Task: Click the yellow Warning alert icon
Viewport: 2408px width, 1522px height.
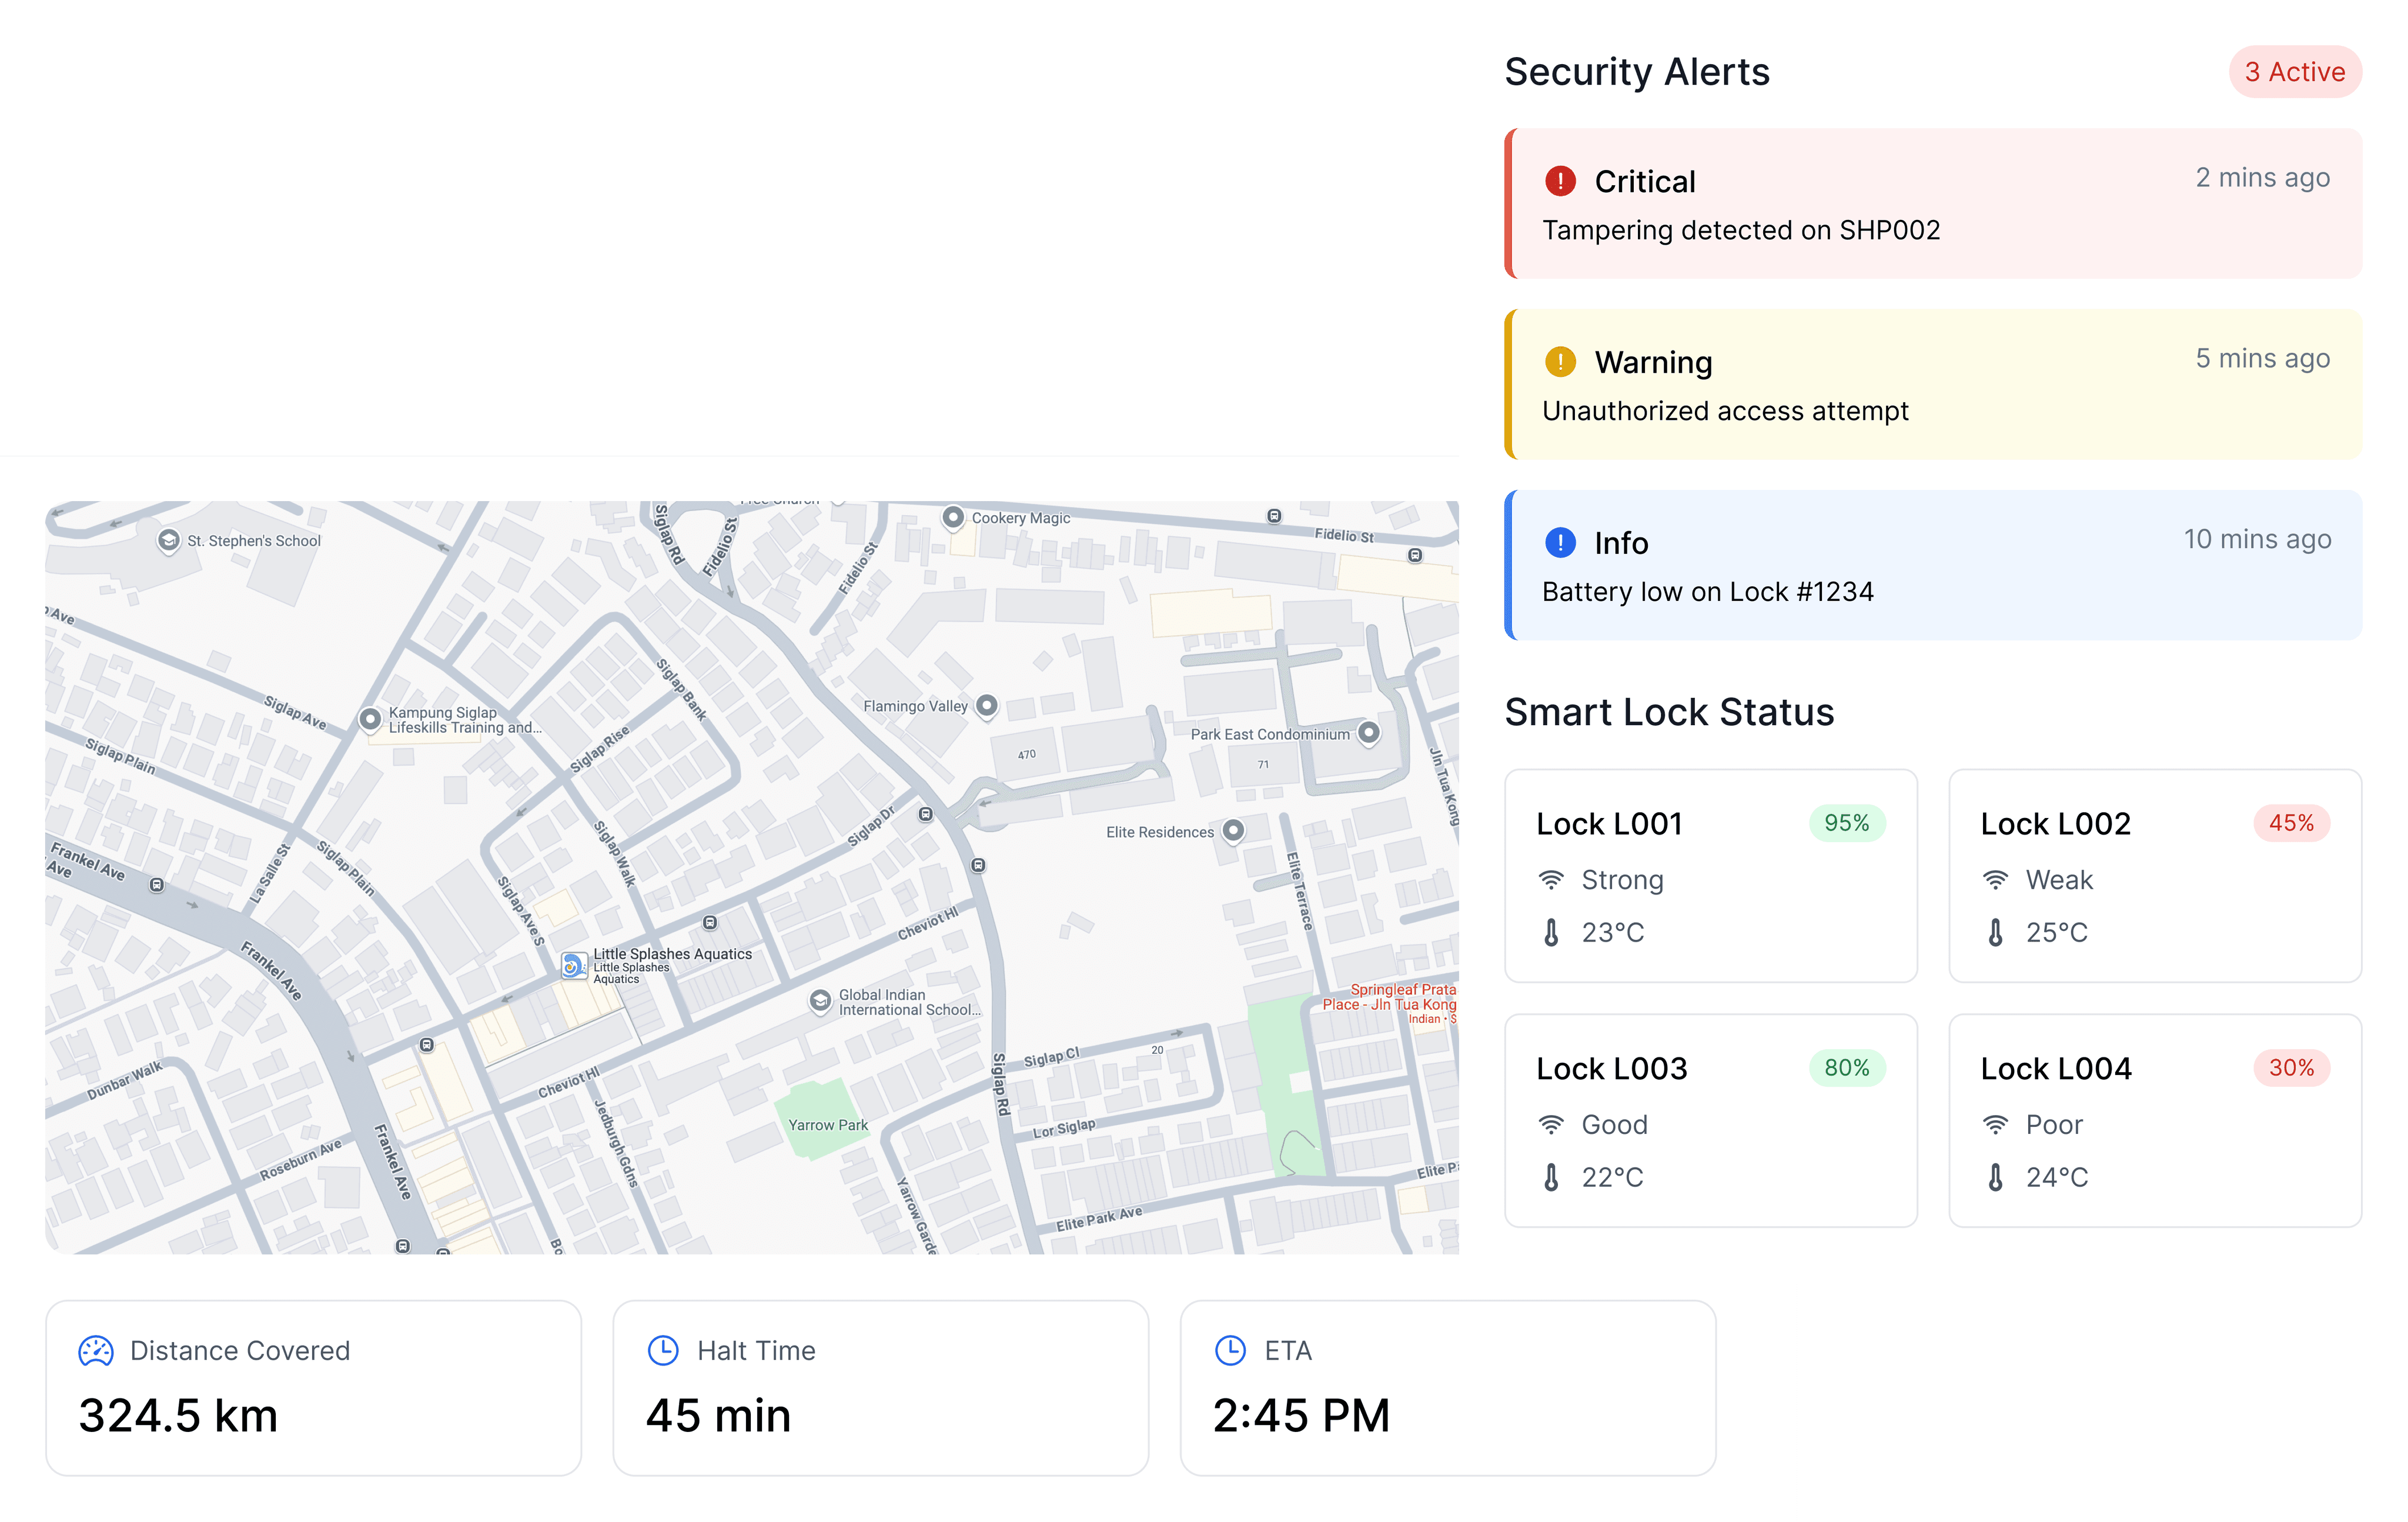Action: click(x=1560, y=361)
